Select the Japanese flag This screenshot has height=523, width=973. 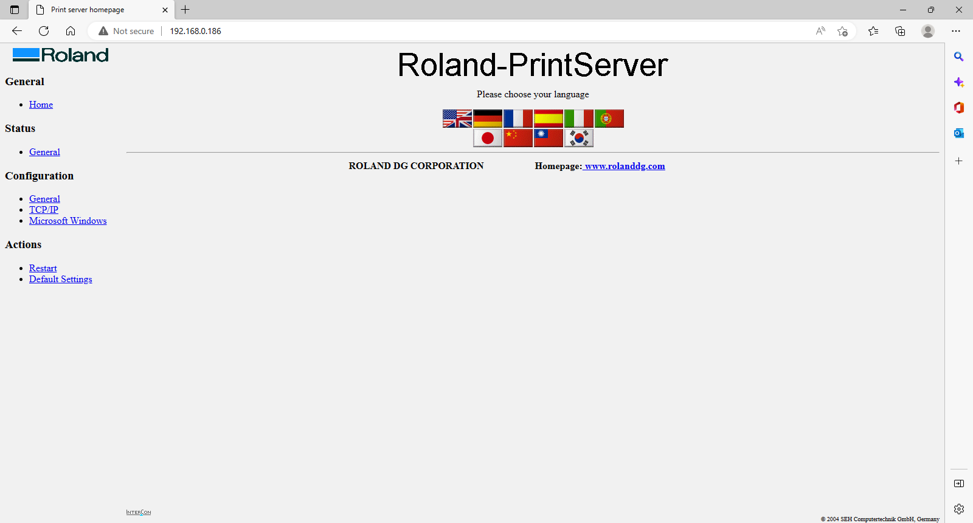pos(488,138)
